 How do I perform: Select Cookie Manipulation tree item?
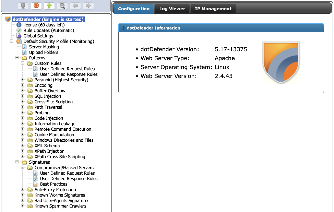(x=54, y=135)
